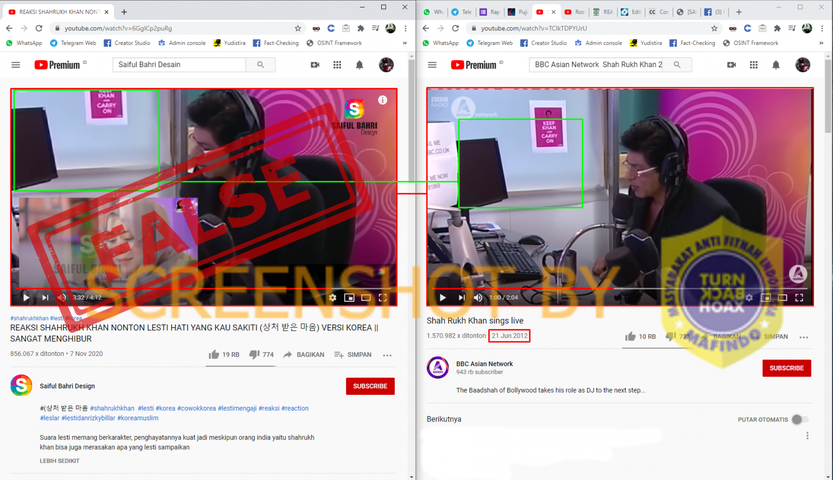Image resolution: width=833 pixels, height=480 pixels.
Task: Click the left window address bar URL
Action: [118, 28]
